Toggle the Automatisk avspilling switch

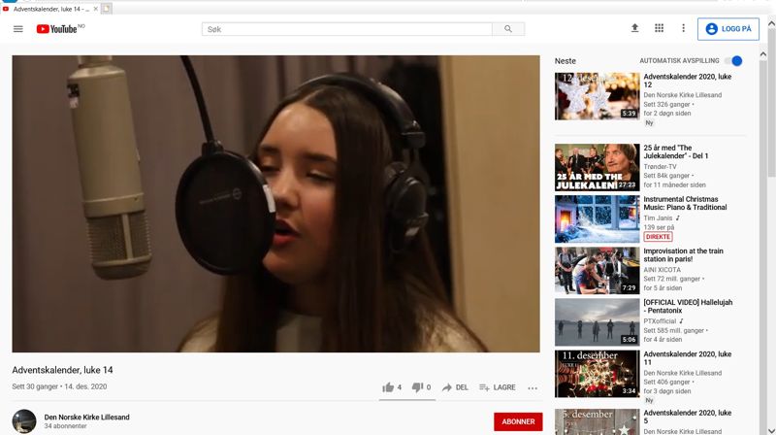tap(733, 61)
